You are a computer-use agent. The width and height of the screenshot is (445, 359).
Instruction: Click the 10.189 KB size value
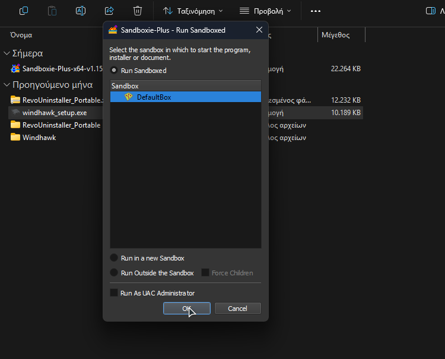point(346,113)
